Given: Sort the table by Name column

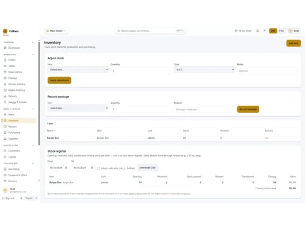Looking at the screenshot, I should pyautogui.click(x=51, y=131).
